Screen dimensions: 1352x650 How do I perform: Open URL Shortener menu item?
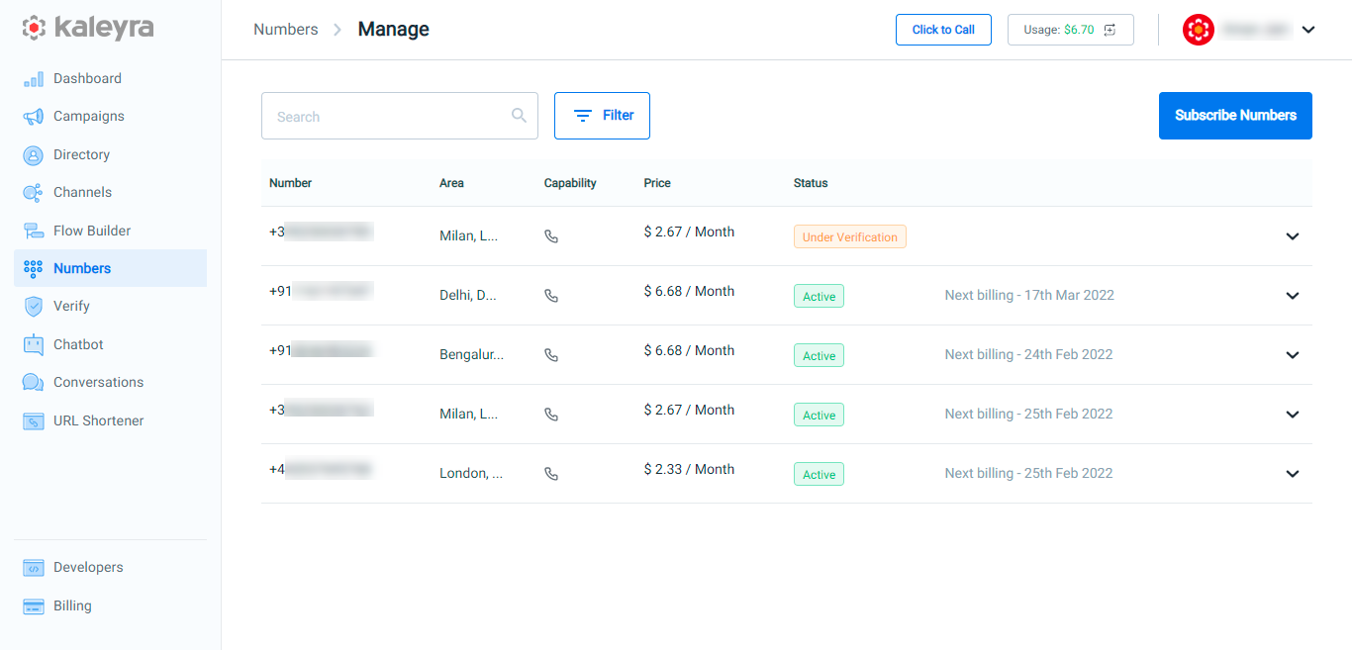(110, 420)
